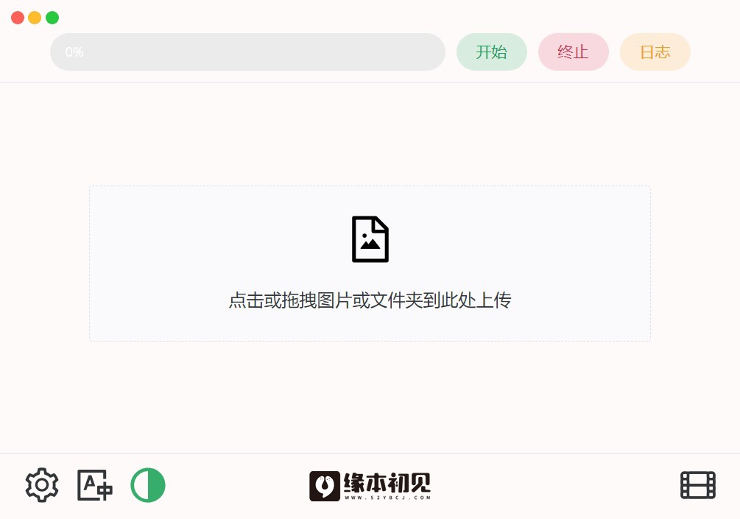Click the 0% percentage label

pos(74,52)
